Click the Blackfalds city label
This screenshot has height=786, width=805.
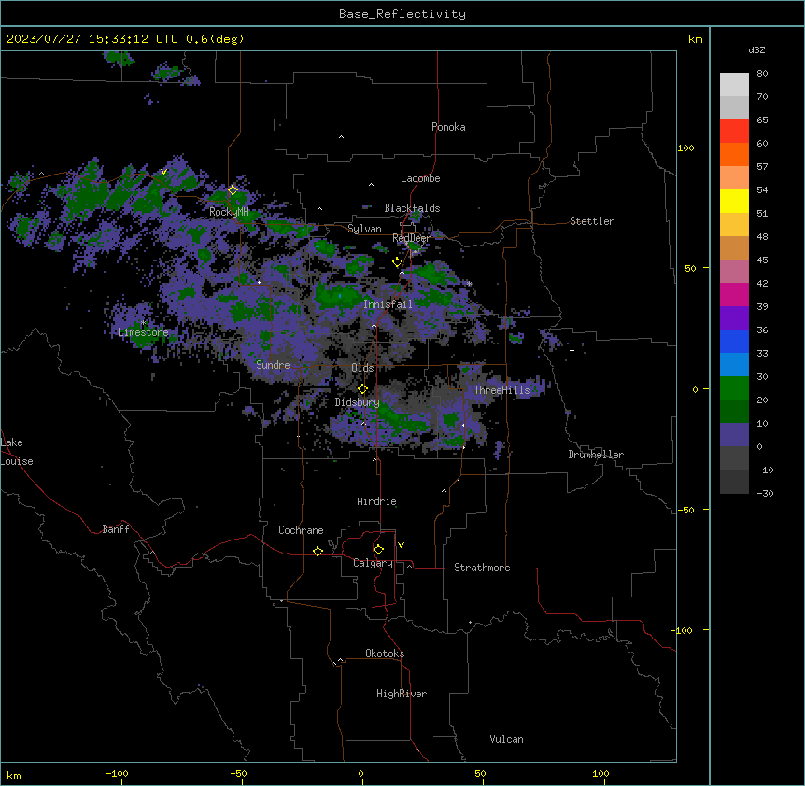point(412,208)
